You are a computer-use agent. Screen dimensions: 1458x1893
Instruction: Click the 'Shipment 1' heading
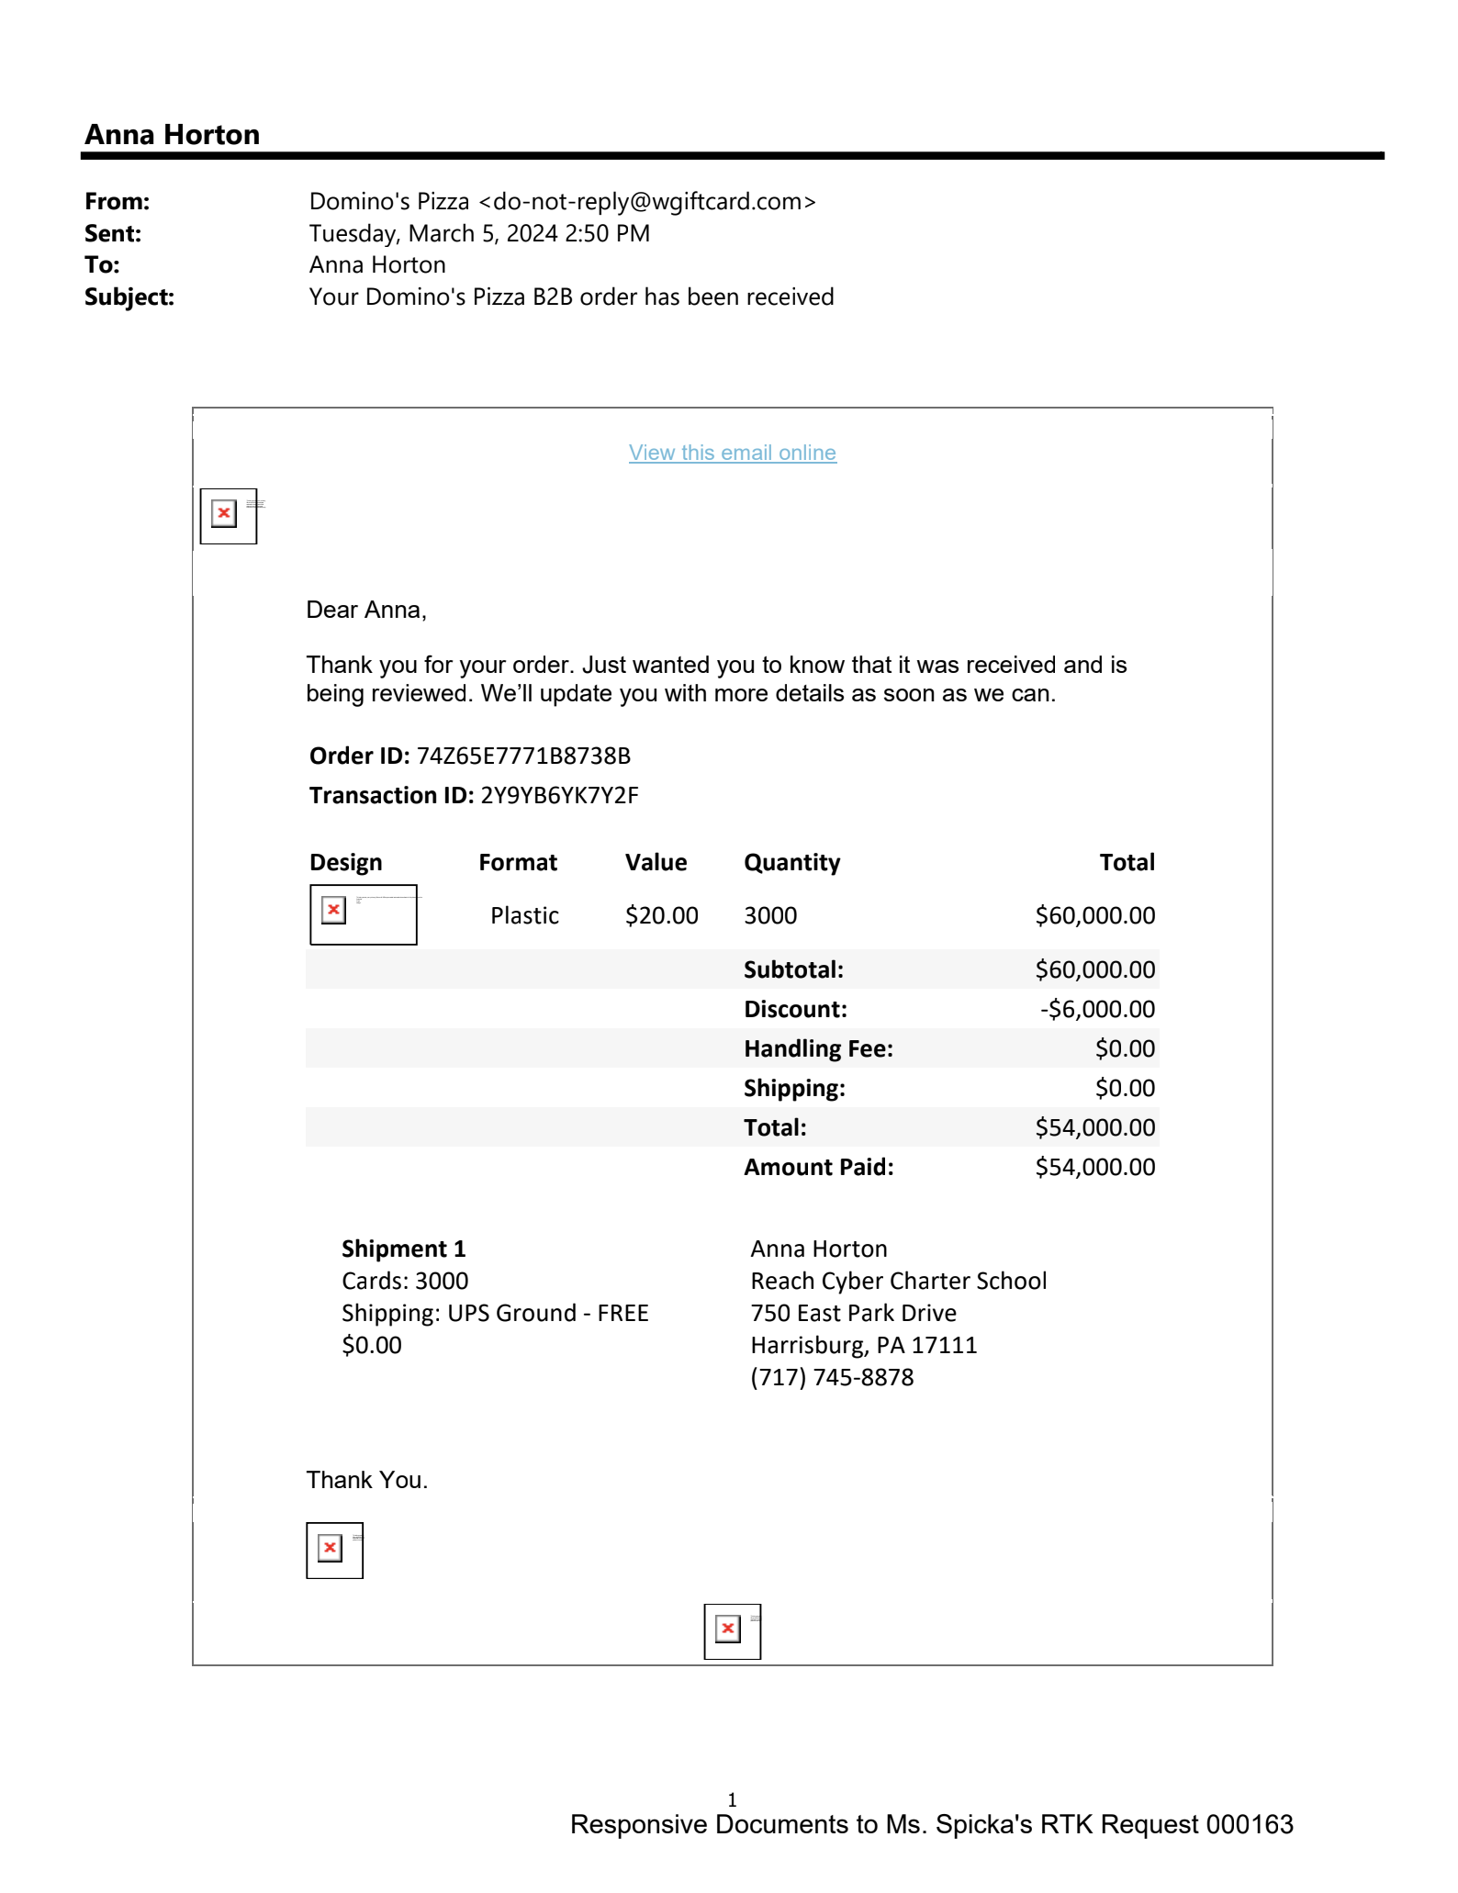(404, 1249)
